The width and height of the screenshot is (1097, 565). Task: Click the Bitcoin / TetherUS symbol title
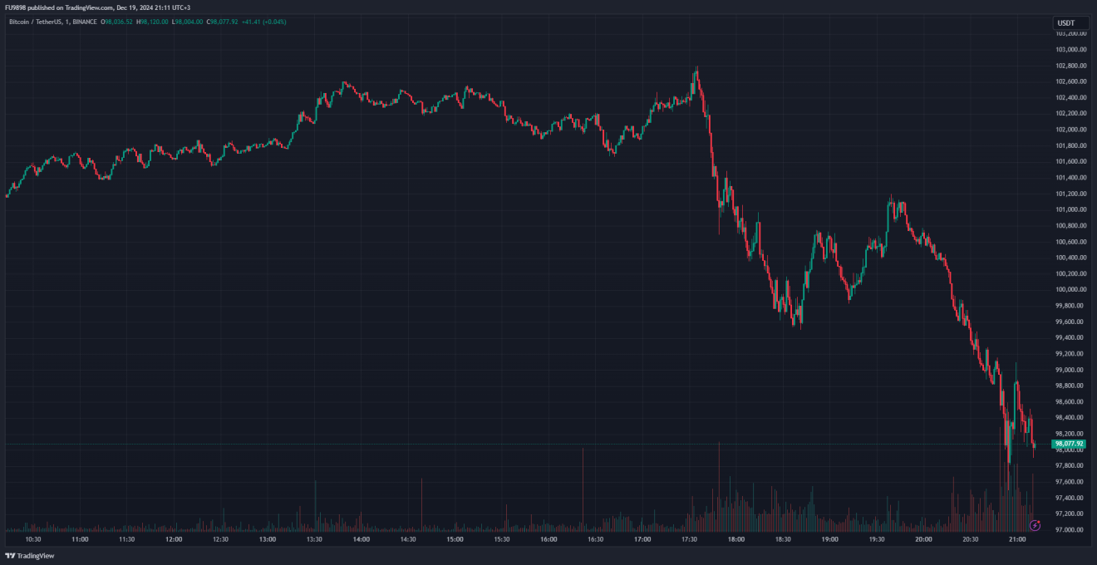point(52,22)
